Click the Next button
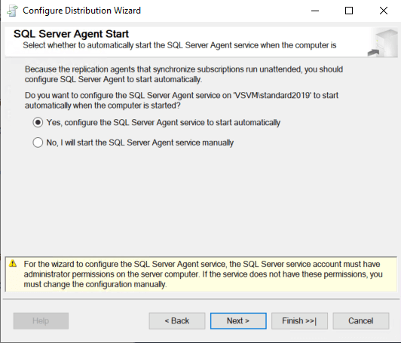Image resolution: width=401 pixels, height=343 pixels. click(238, 320)
